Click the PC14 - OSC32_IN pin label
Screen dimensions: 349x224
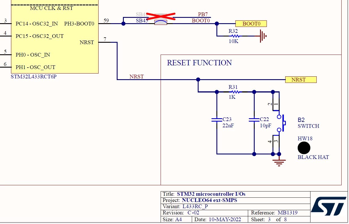tap(37, 24)
